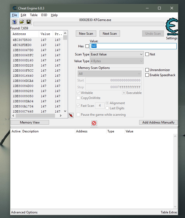185x218 pixels.
Task: Select address 1DE800068FC row
Action: (x=37, y=55)
